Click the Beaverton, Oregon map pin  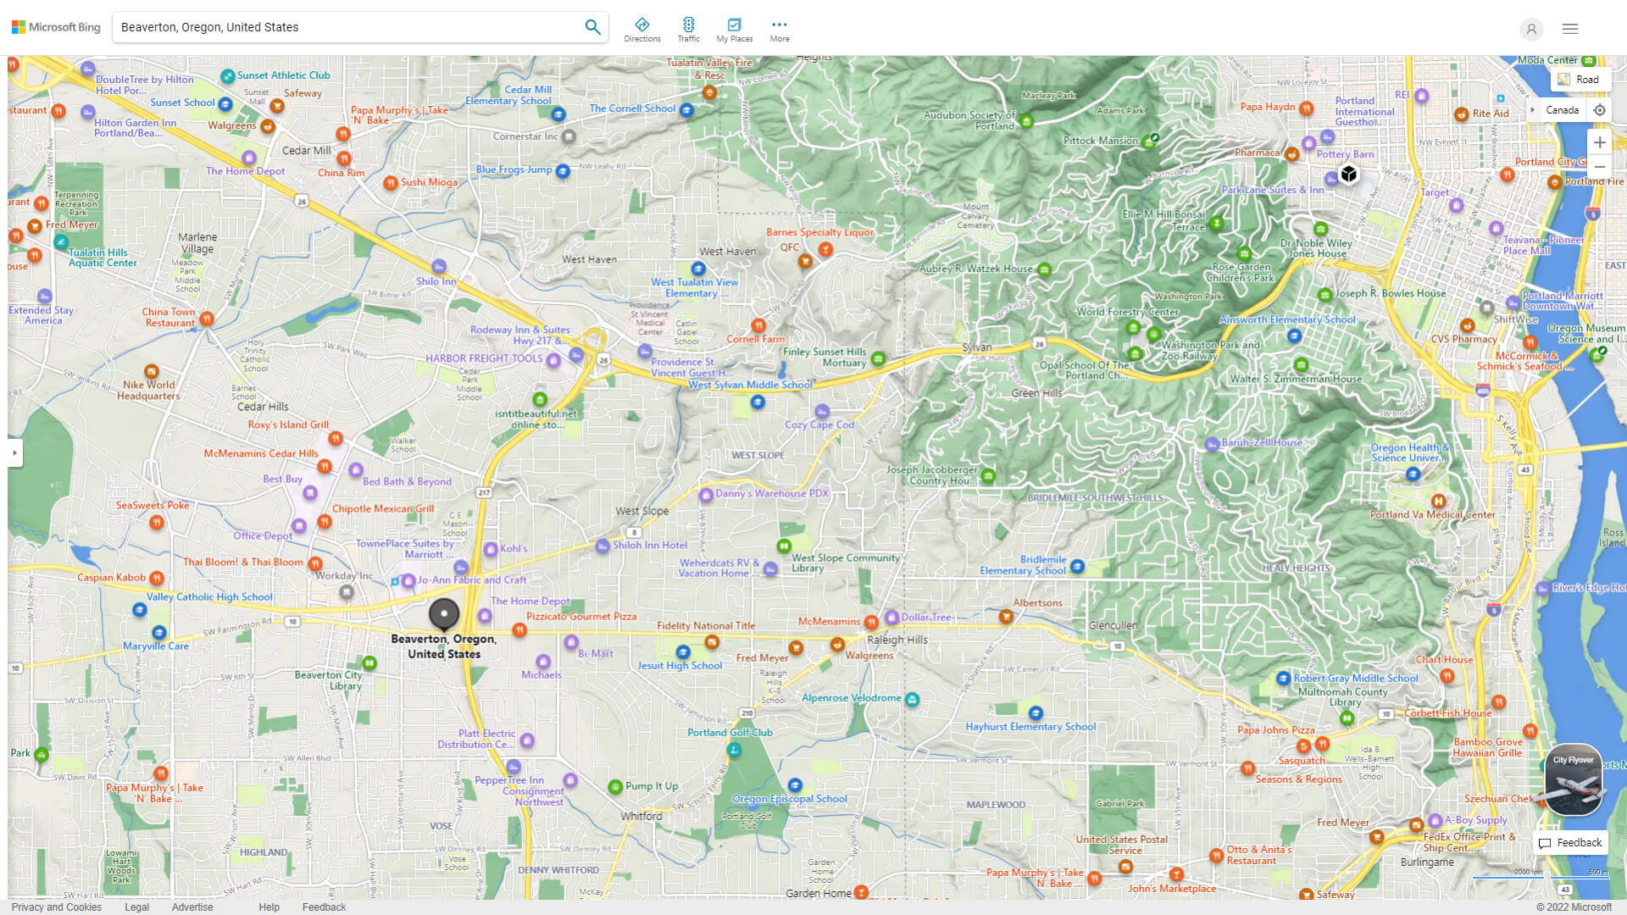tap(444, 612)
